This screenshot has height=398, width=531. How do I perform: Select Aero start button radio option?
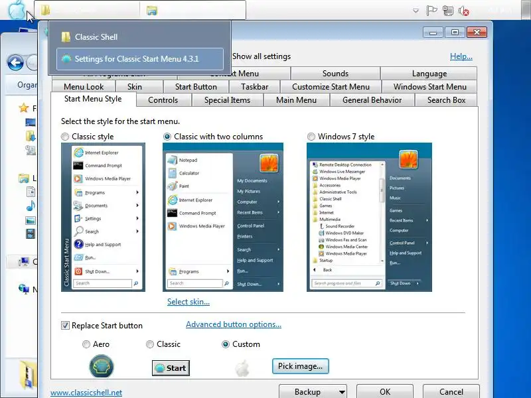point(86,344)
